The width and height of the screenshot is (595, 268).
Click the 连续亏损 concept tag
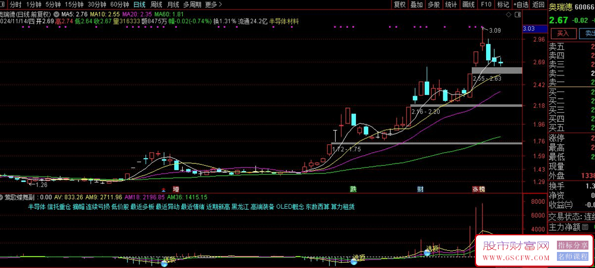tap(98, 207)
